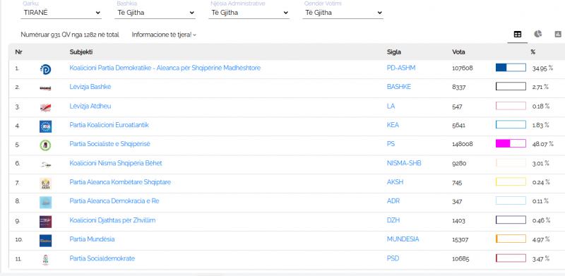Open the Bashkia dropdown
This screenshot has height=276, width=565.
coord(155,13)
